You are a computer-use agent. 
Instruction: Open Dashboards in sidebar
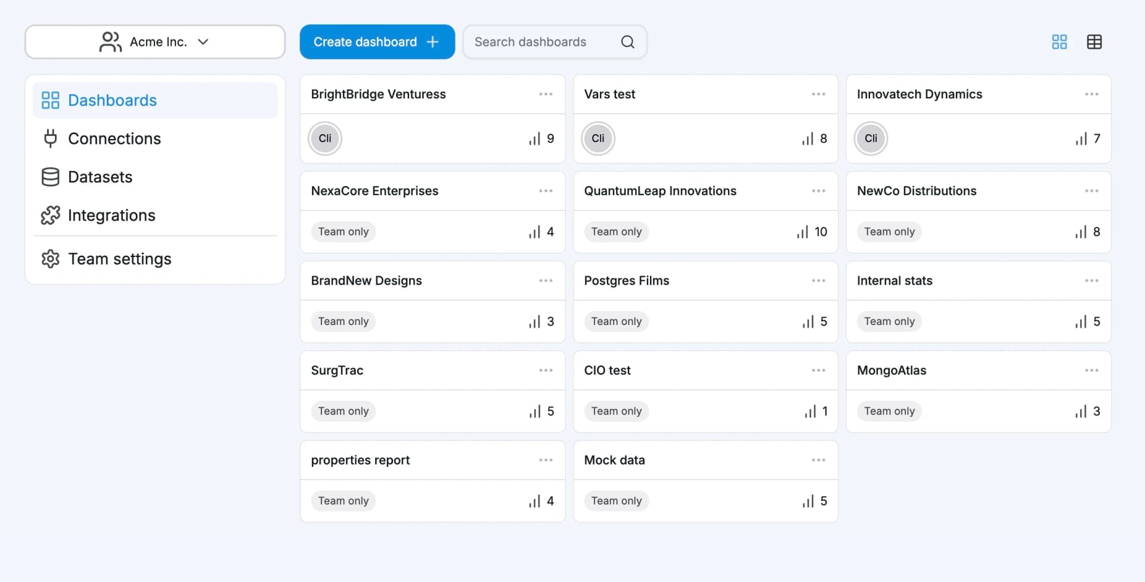point(155,100)
